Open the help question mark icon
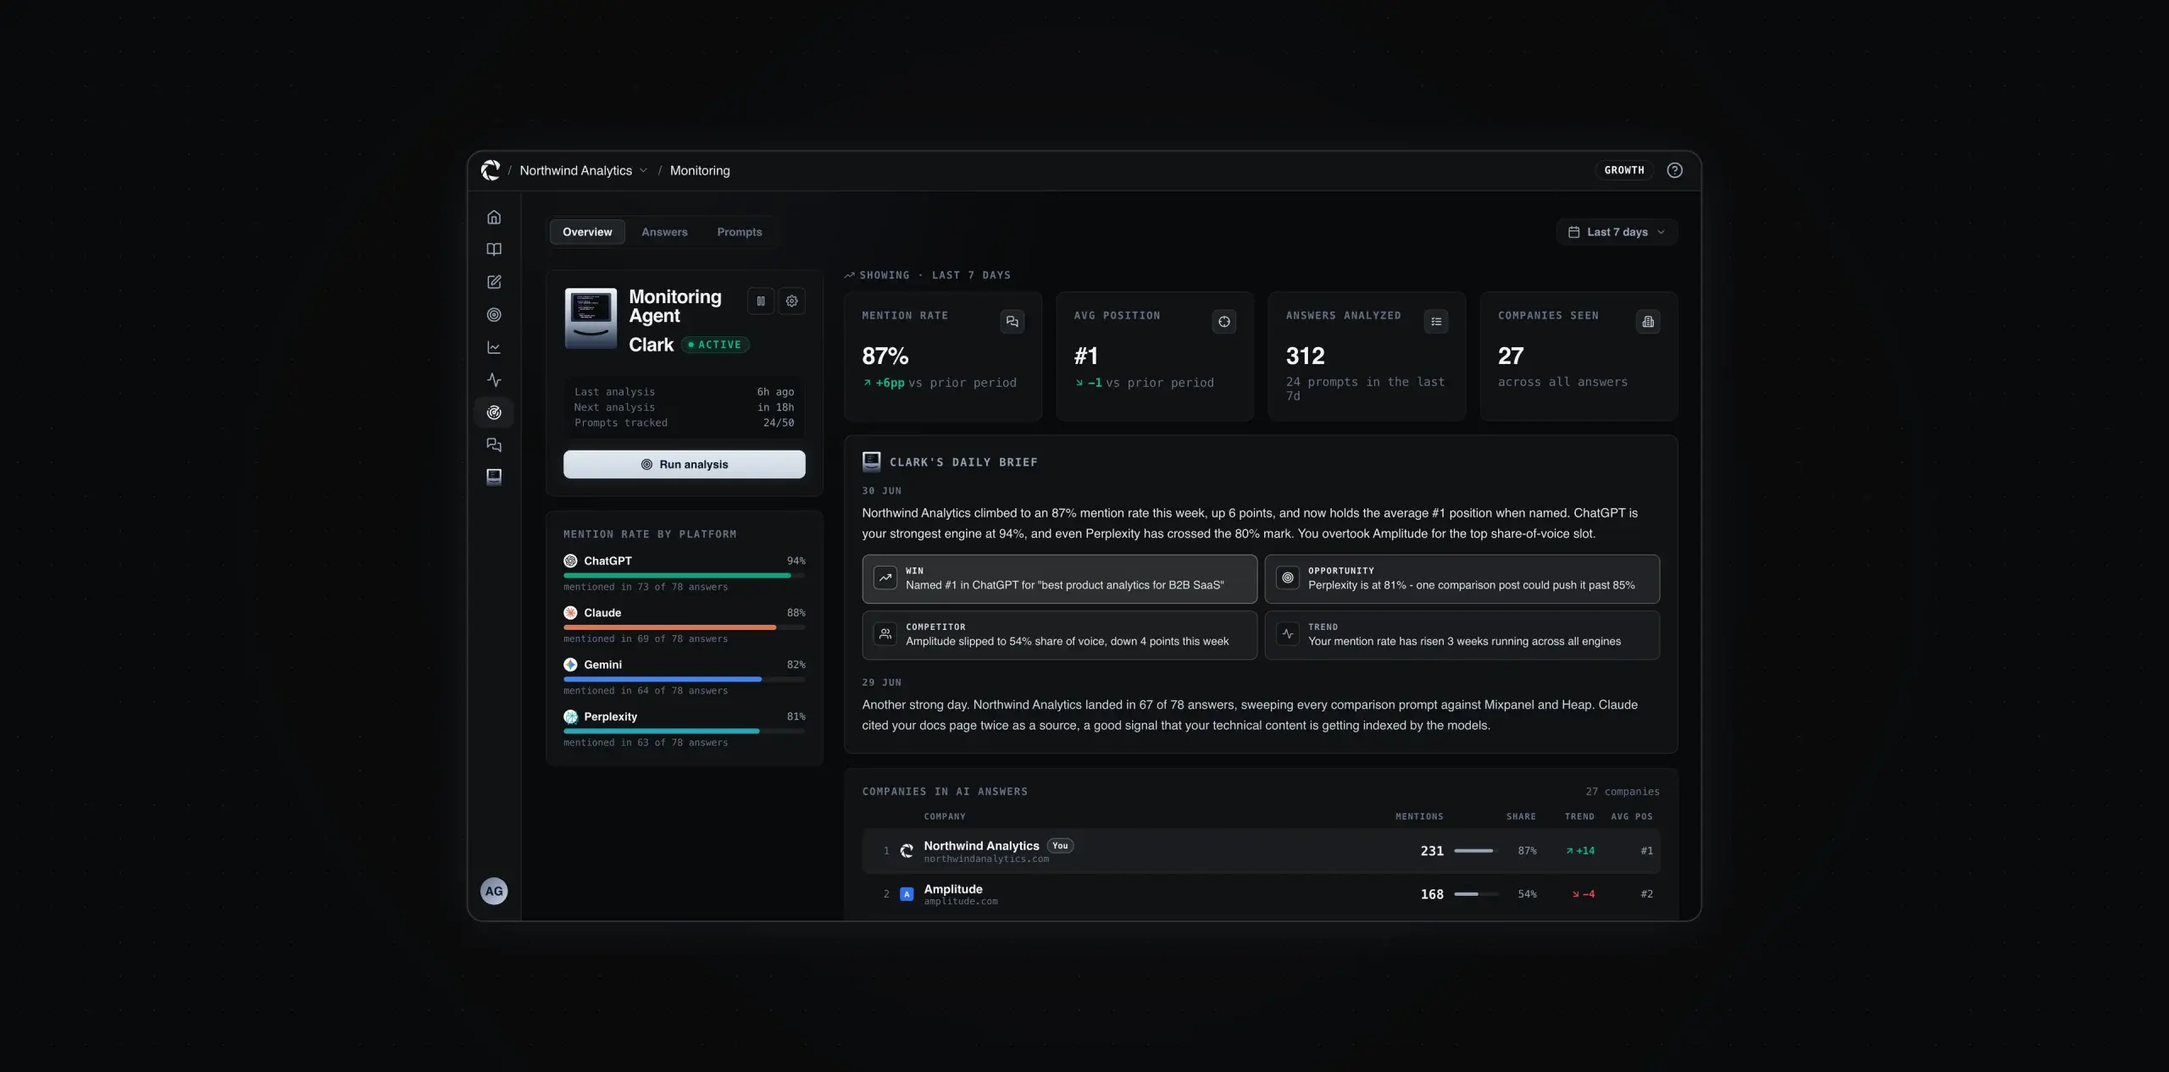The height and width of the screenshot is (1072, 2169). point(1674,170)
